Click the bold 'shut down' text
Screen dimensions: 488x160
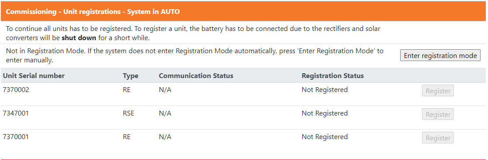click(x=79, y=38)
